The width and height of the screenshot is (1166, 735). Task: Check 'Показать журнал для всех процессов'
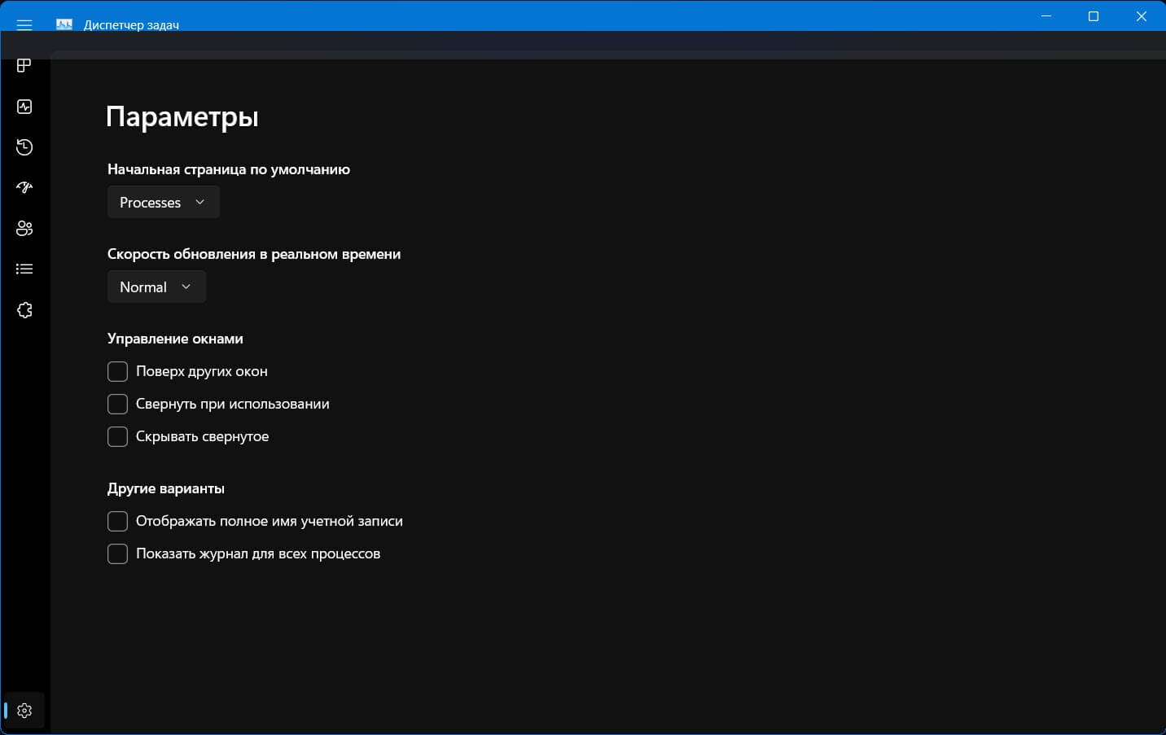tap(118, 553)
